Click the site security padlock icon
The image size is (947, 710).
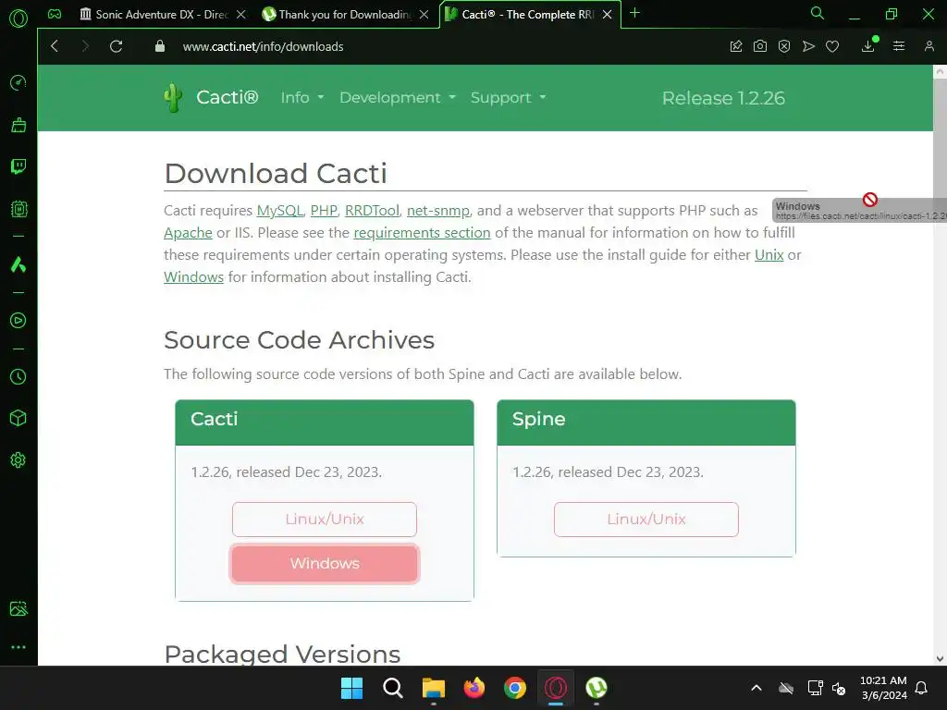pos(159,46)
